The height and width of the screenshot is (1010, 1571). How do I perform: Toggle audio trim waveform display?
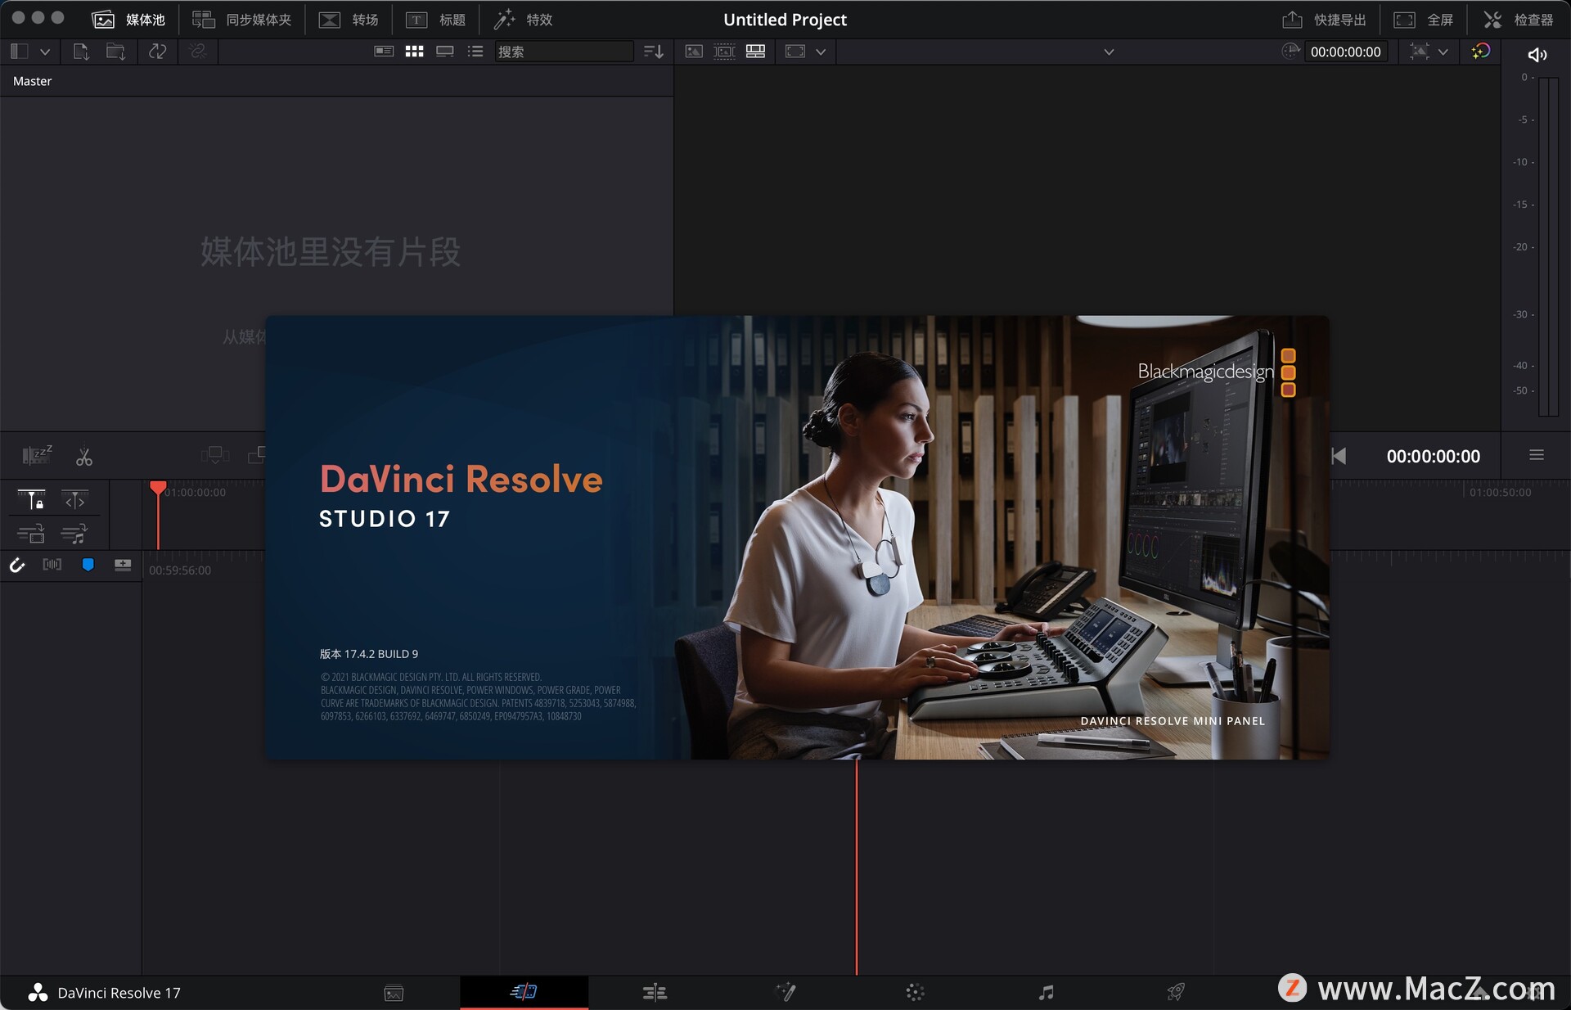52,565
